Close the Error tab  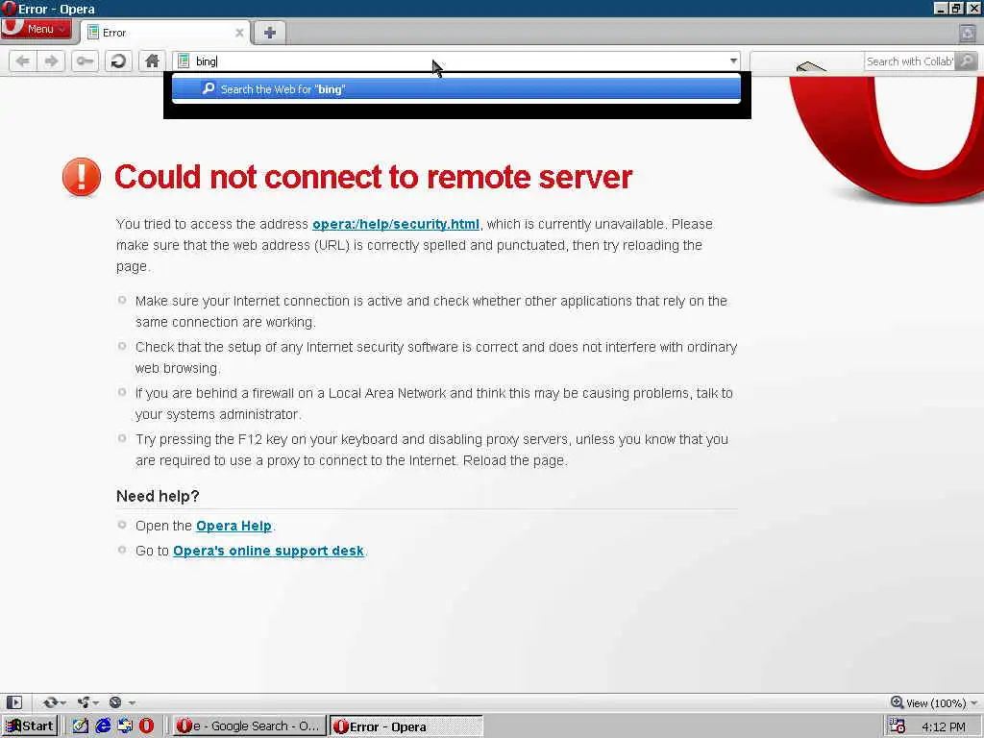pos(239,33)
